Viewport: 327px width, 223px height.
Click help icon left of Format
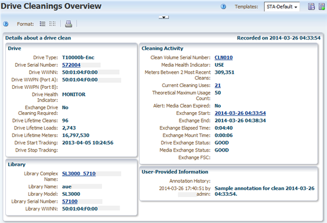6,24
